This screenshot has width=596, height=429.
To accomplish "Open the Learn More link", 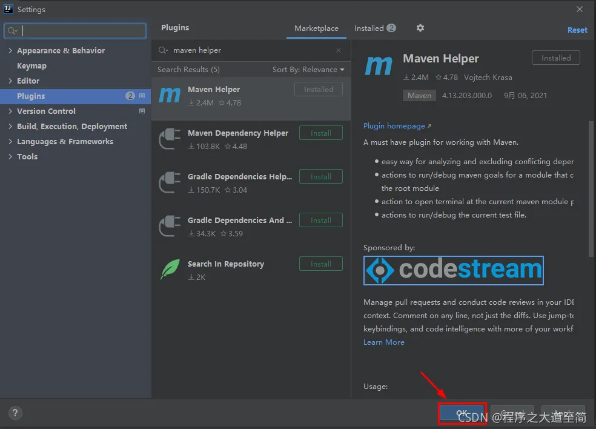I will [x=383, y=342].
